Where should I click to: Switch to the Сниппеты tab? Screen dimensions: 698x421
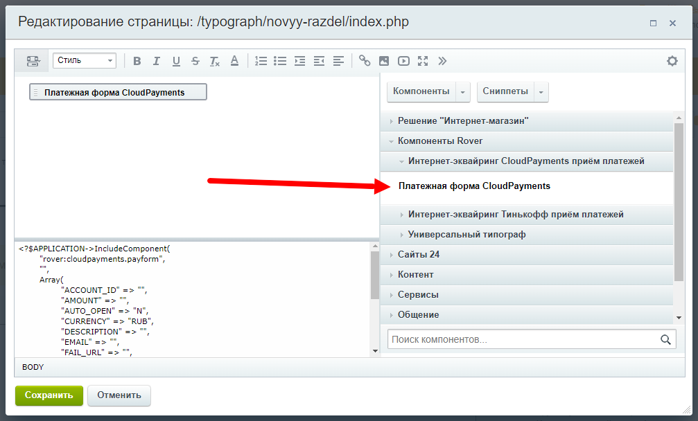(x=505, y=91)
